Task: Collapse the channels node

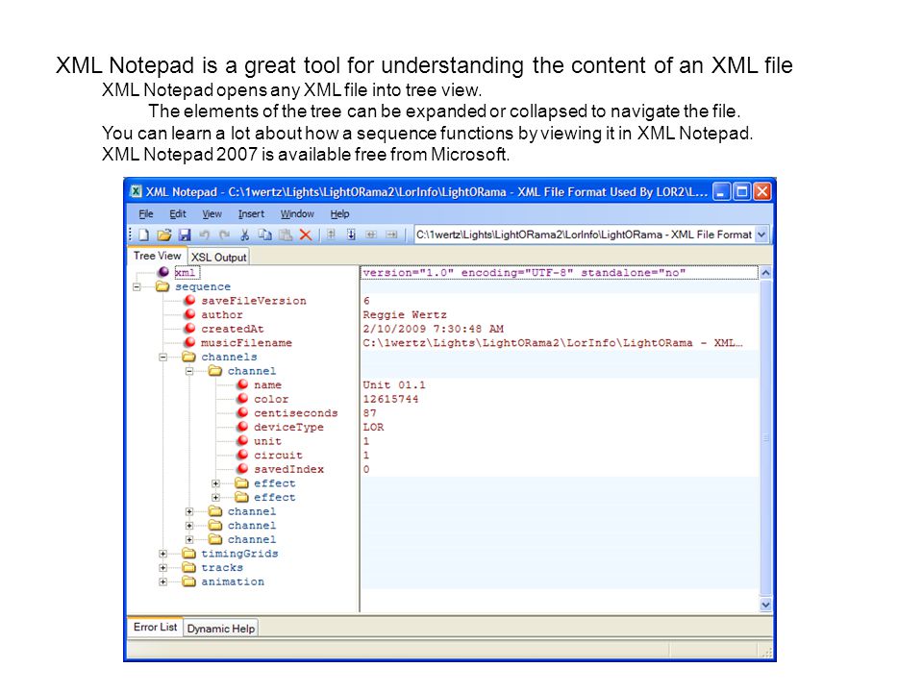Action: click(x=163, y=357)
